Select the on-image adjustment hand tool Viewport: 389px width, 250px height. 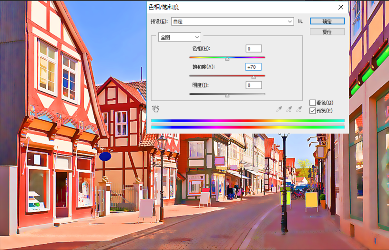[x=155, y=109]
